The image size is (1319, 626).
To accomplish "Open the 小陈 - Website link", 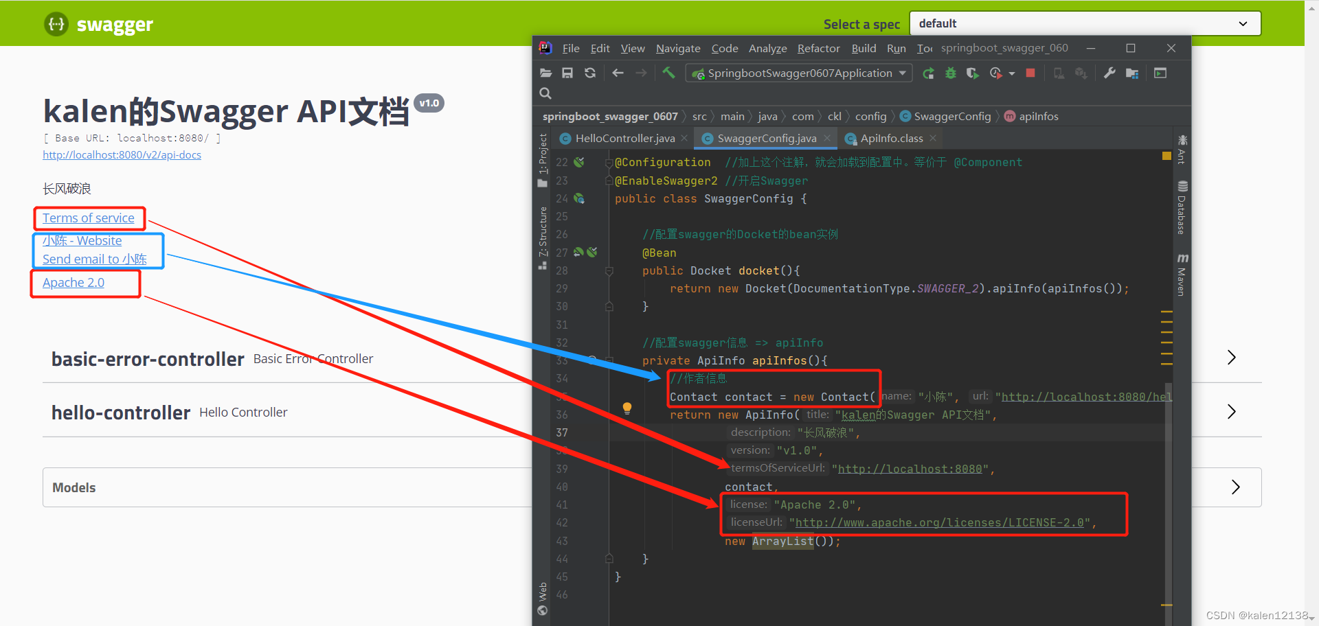I will 82,240.
